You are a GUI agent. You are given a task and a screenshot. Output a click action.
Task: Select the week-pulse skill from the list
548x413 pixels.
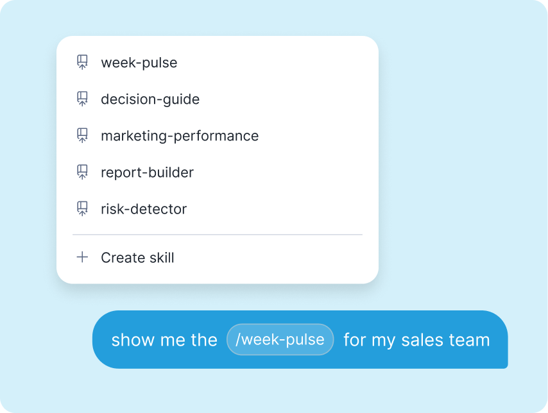pyautogui.click(x=139, y=63)
